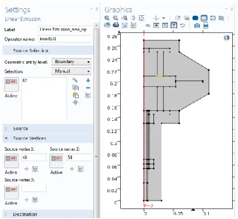Image resolution: width=238 pixels, height=219 pixels.
Task: Click the Zoom Extents icon
Action: click(142, 18)
